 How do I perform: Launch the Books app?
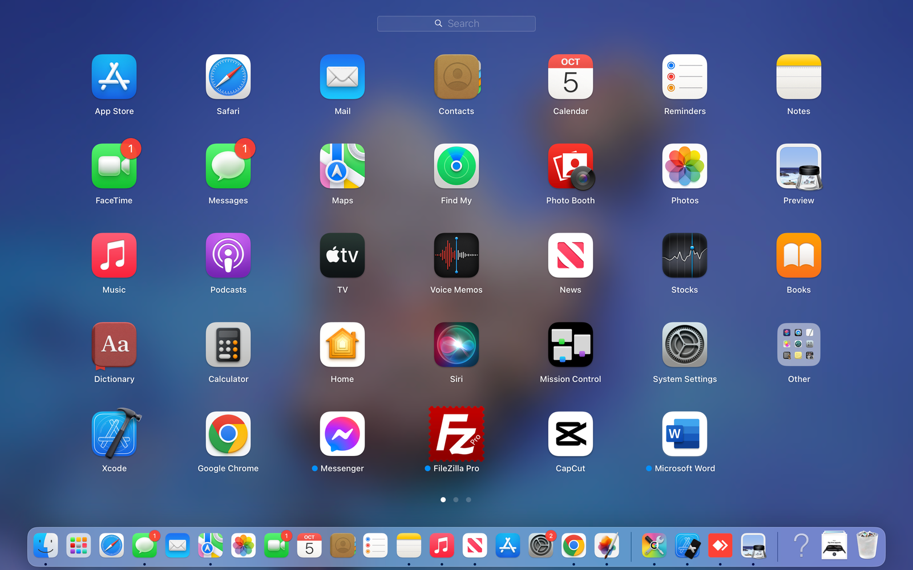799,255
